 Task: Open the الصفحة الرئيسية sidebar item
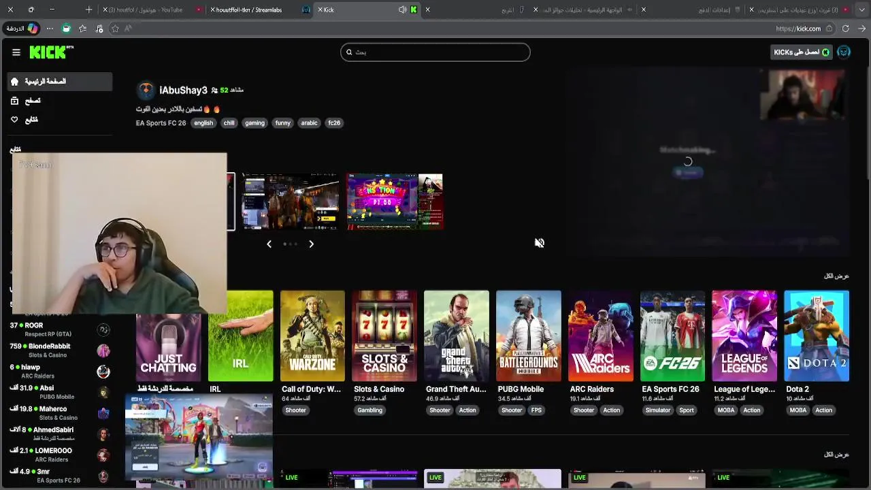[60, 82]
